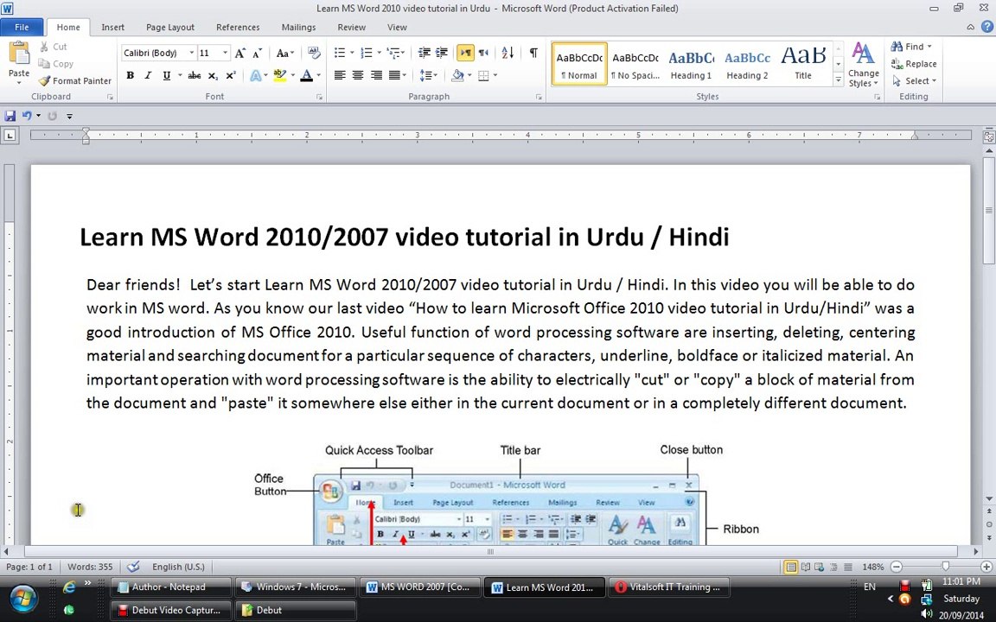Justify the paragraph text
The width and height of the screenshot is (996, 622).
coord(394,75)
